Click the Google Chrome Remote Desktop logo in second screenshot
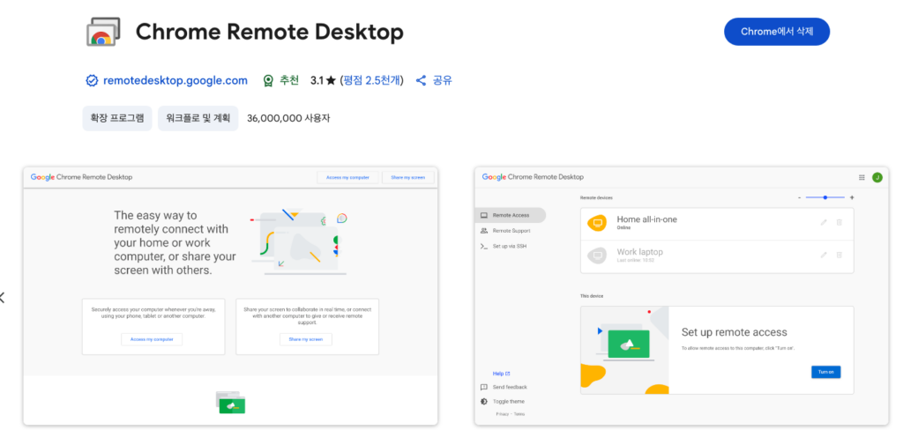903x430 pixels. pos(533,177)
